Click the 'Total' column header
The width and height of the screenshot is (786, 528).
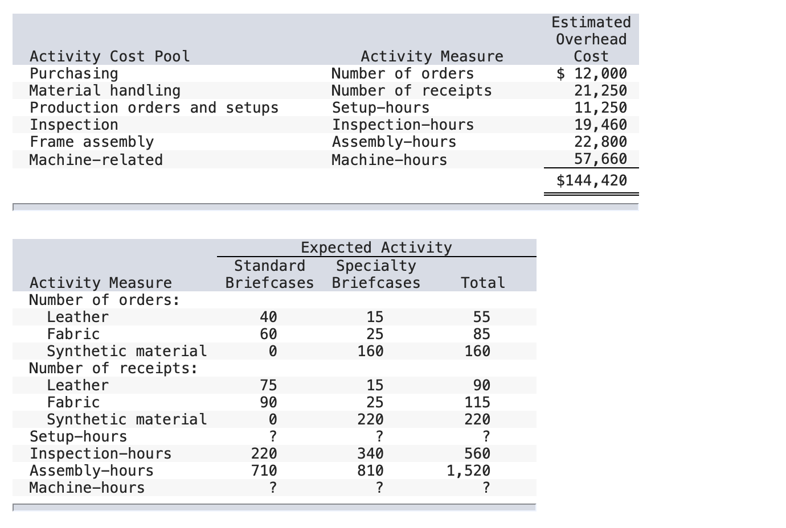click(483, 283)
